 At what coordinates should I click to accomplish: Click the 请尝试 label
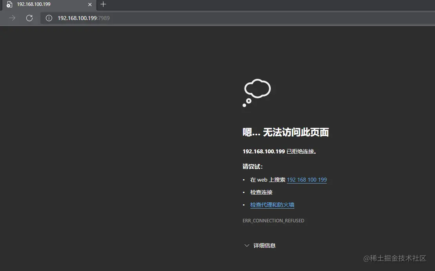(x=252, y=167)
